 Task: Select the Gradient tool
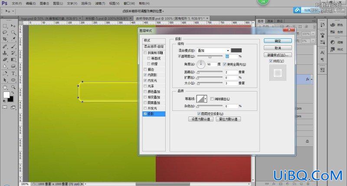point(13,60)
